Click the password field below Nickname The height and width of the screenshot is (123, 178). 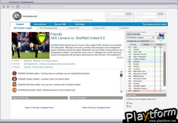pos(147,17)
